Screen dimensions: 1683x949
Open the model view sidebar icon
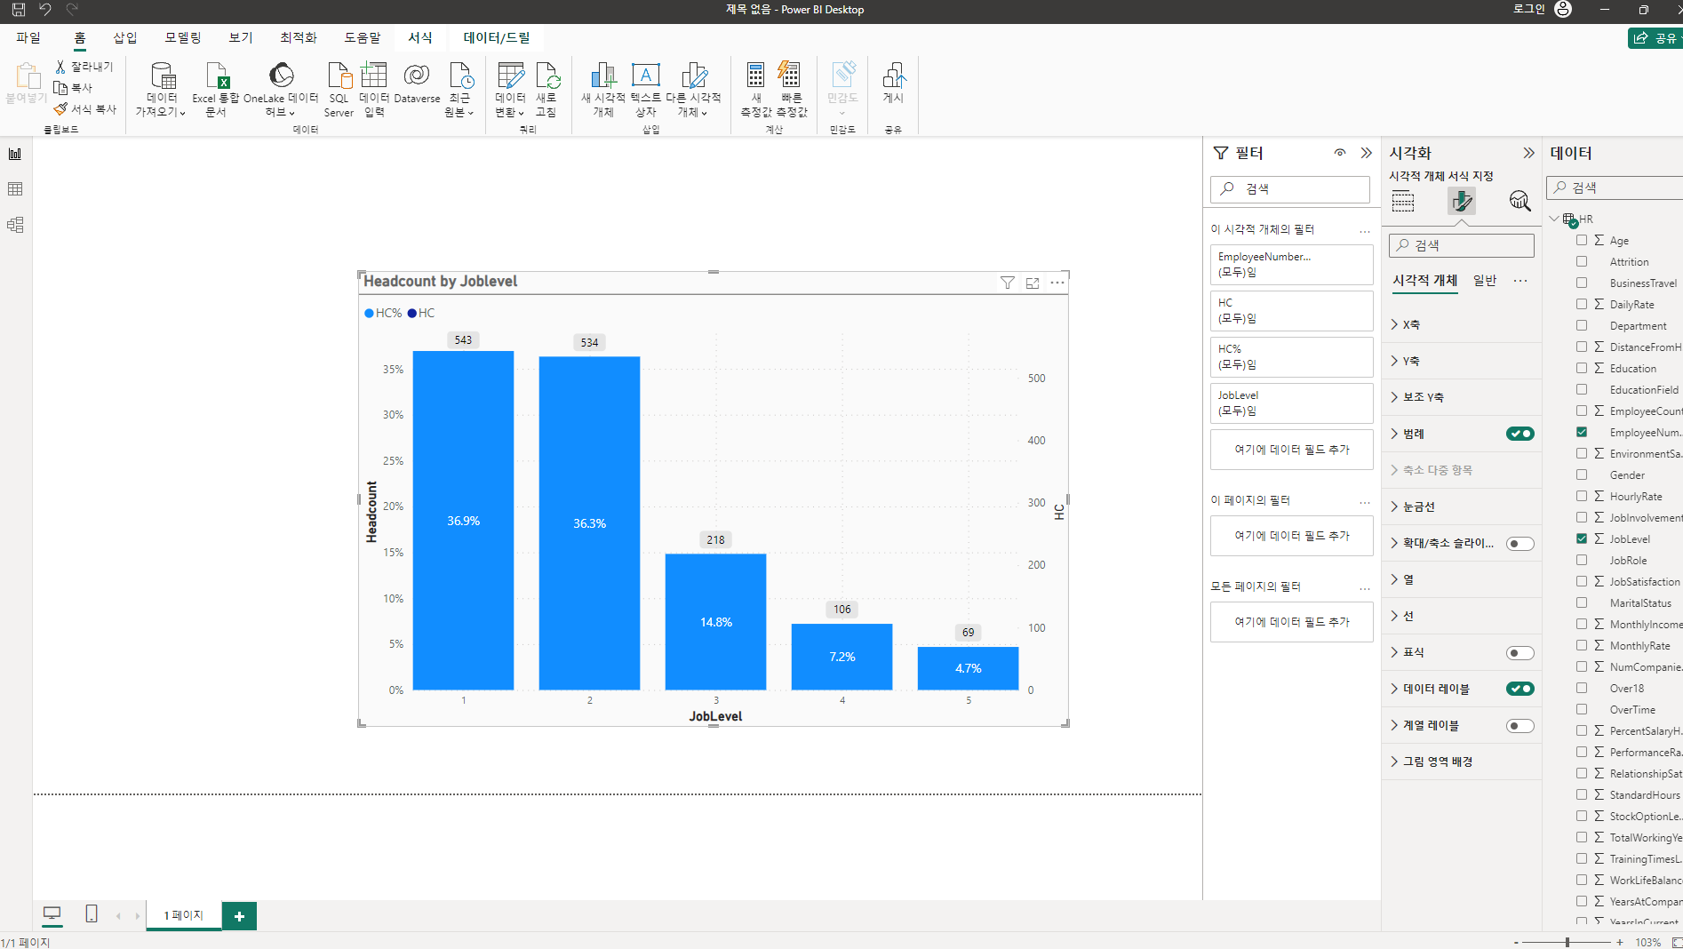click(x=15, y=225)
